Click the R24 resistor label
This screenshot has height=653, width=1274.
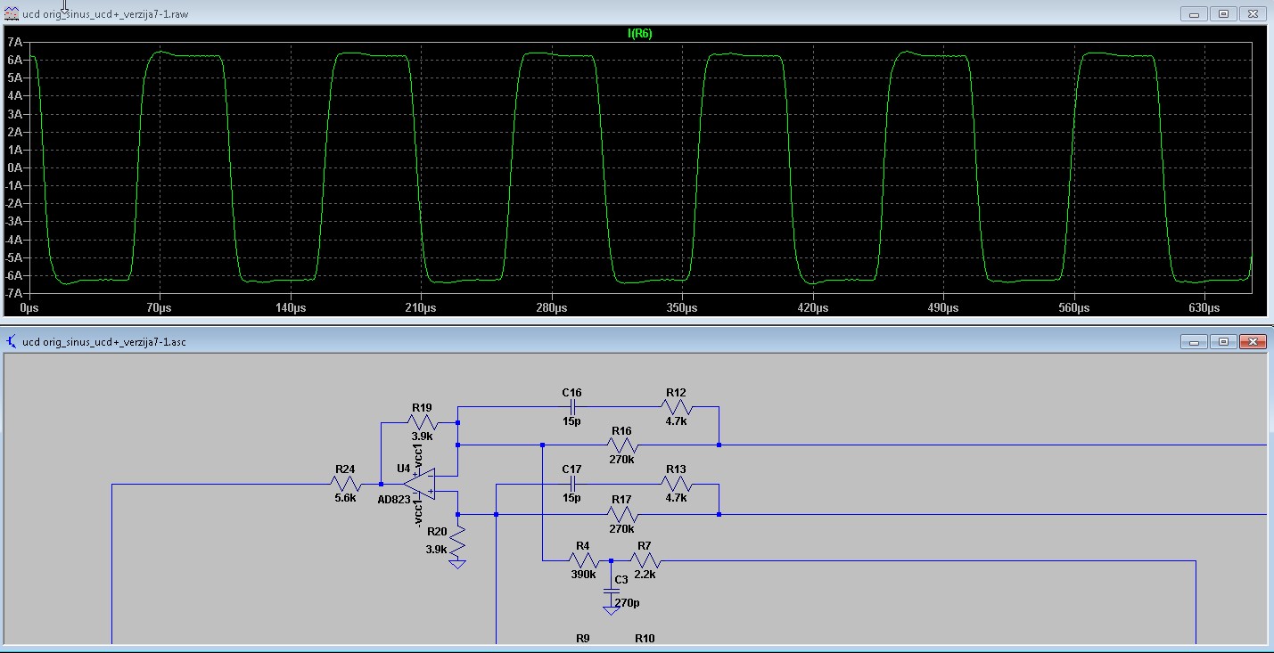pos(345,469)
